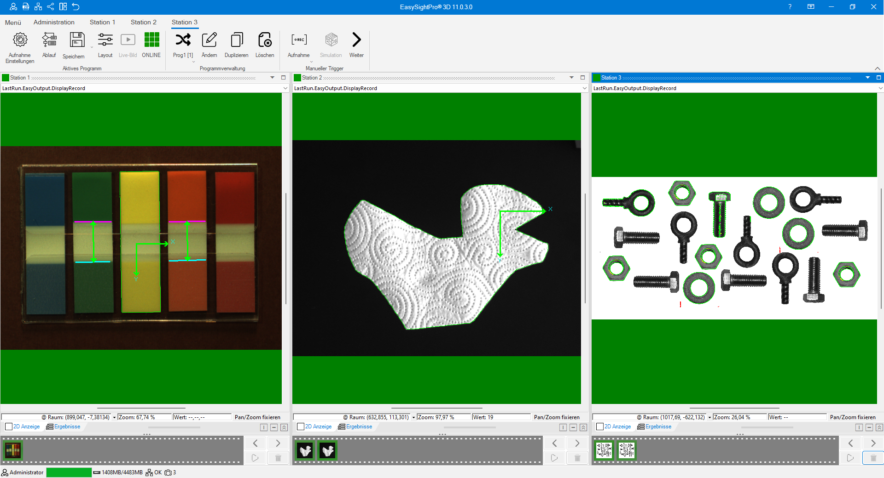
Task: Click Ergebnisse link in Station 2
Action: 359,427
